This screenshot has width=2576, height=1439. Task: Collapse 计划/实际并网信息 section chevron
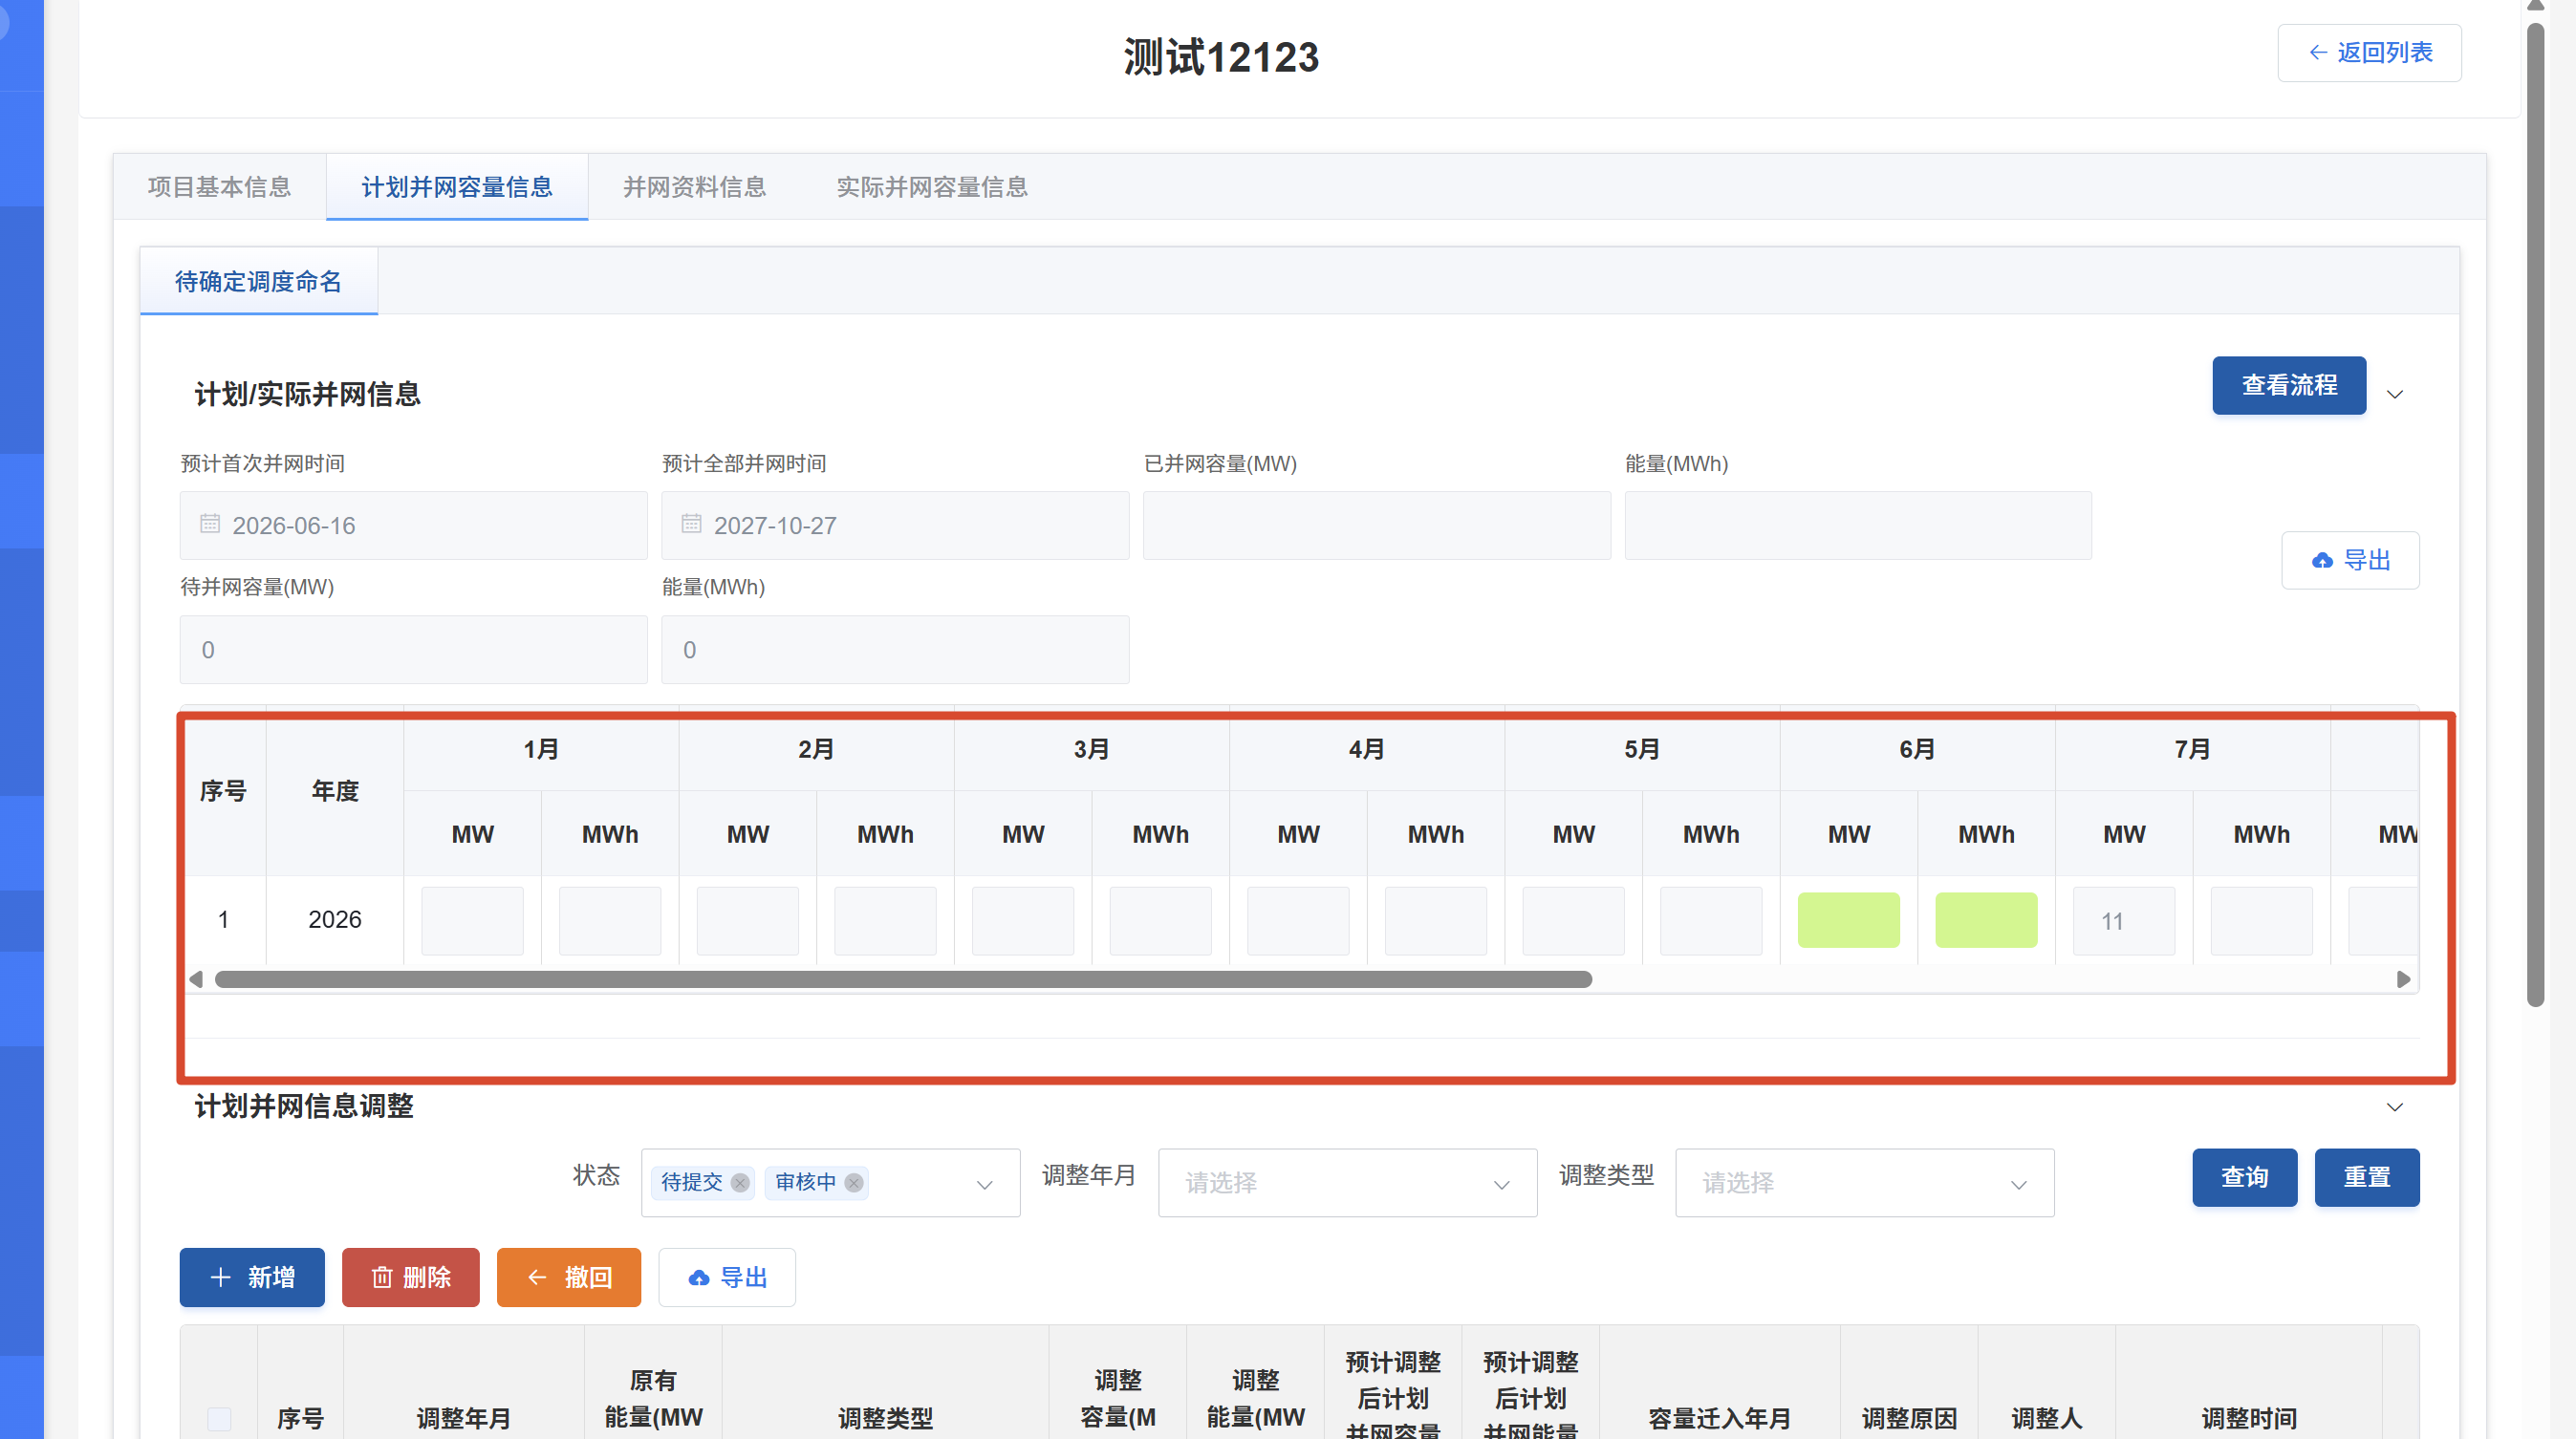click(x=2395, y=395)
